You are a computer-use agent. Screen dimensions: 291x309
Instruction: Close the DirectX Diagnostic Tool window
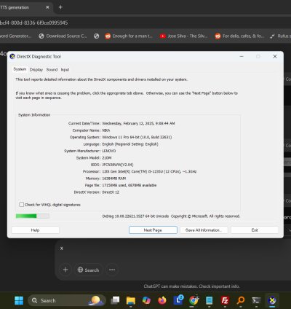tap(275, 56)
